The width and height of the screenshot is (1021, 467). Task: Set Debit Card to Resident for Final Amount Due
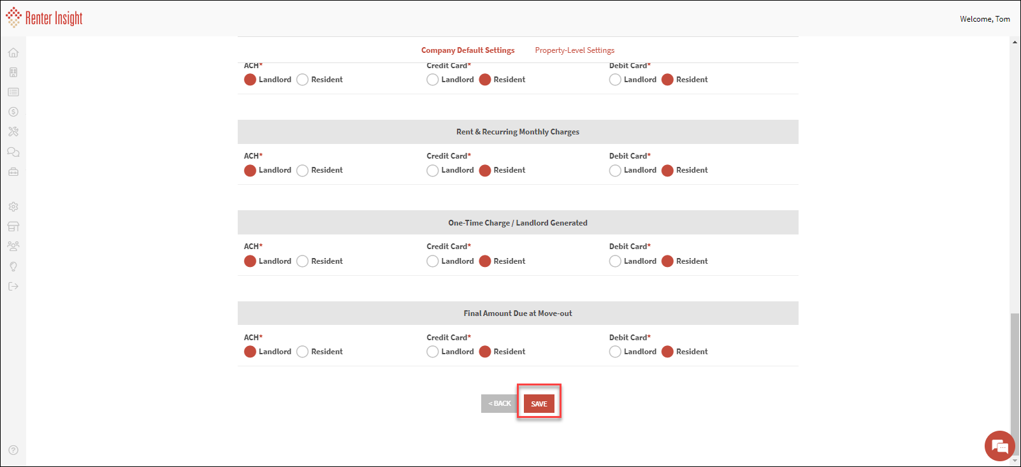tap(667, 352)
